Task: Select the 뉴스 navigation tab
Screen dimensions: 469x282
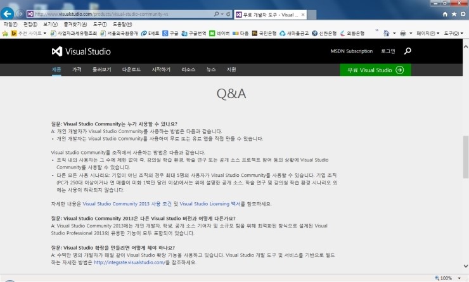Action: click(x=211, y=69)
